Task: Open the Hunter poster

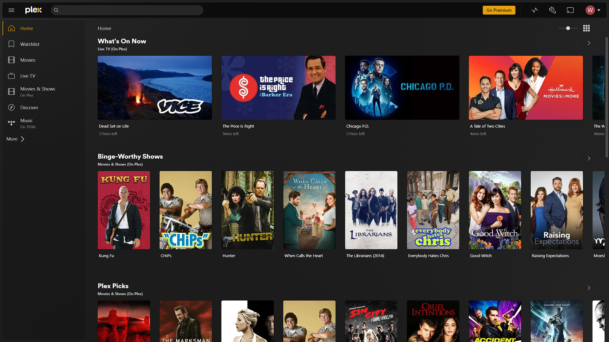Action: [247, 210]
